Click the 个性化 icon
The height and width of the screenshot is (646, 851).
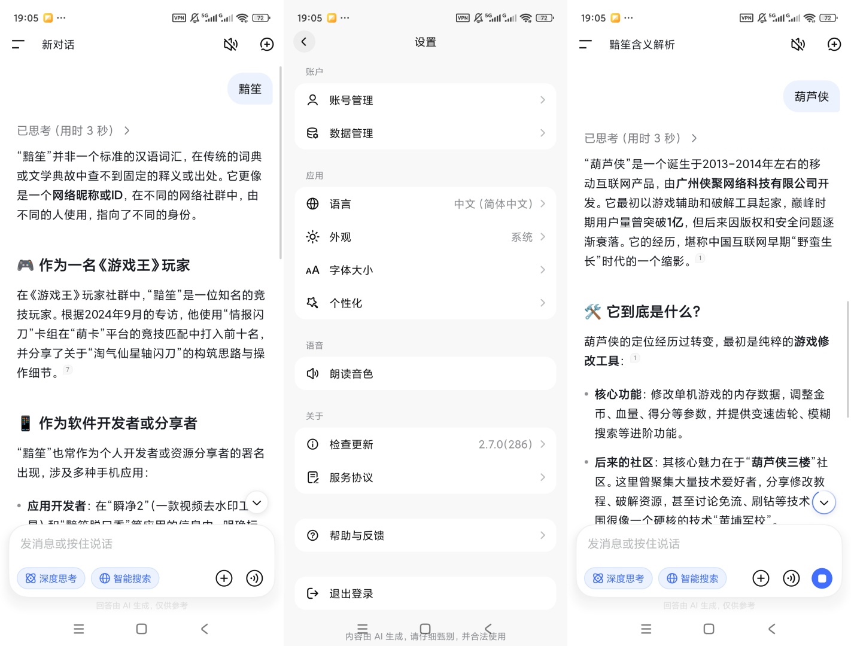point(312,303)
